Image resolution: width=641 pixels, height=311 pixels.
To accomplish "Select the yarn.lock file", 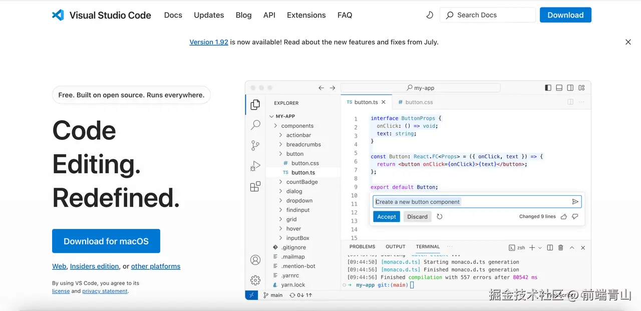I will 293,285.
